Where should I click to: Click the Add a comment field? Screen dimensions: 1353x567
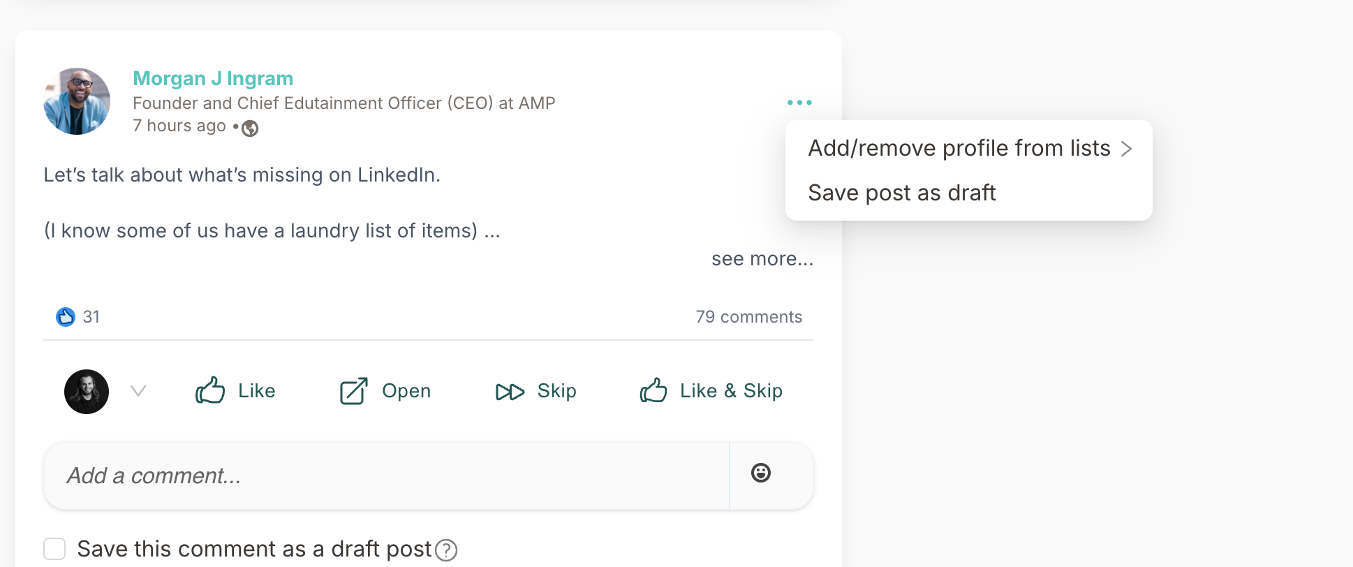point(386,476)
